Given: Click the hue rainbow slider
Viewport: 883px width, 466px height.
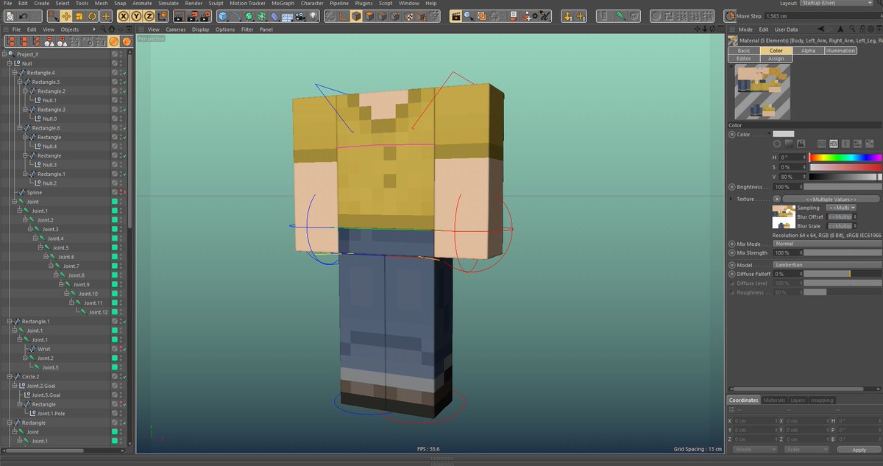Looking at the screenshot, I should pos(845,158).
